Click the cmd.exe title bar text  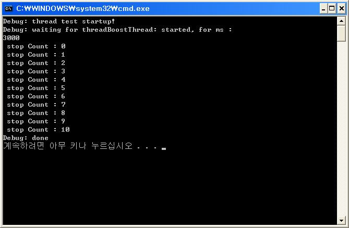pyautogui.click(x=83, y=9)
